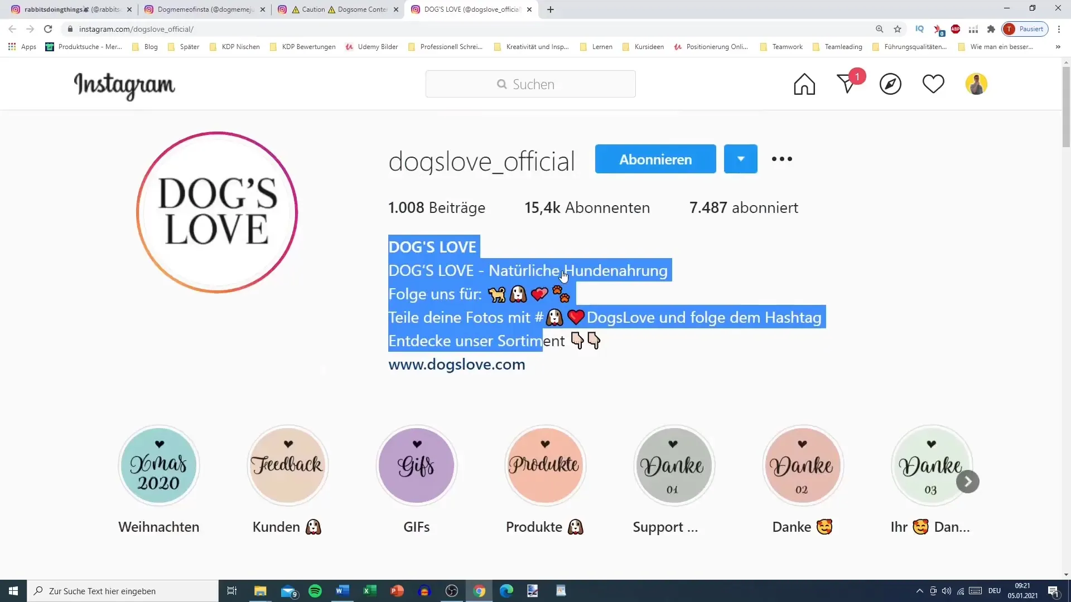
Task: Click the Suchen search field
Action: [530, 84]
